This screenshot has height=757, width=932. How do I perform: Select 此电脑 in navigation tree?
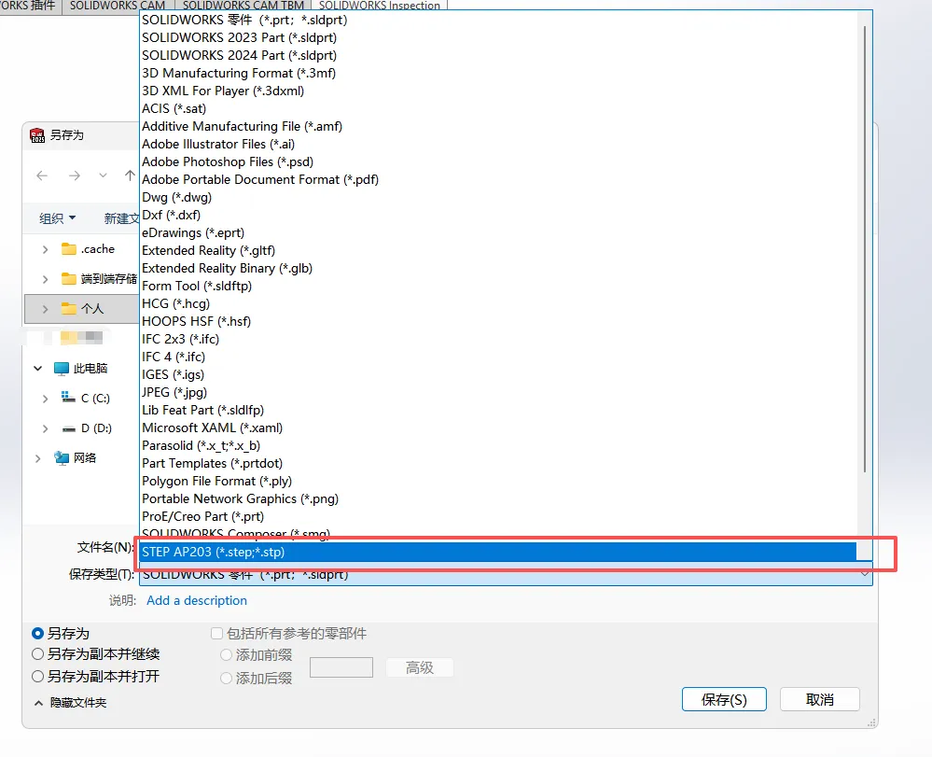(81, 369)
